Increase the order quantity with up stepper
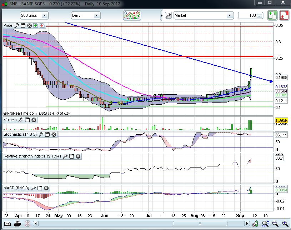 260,14
